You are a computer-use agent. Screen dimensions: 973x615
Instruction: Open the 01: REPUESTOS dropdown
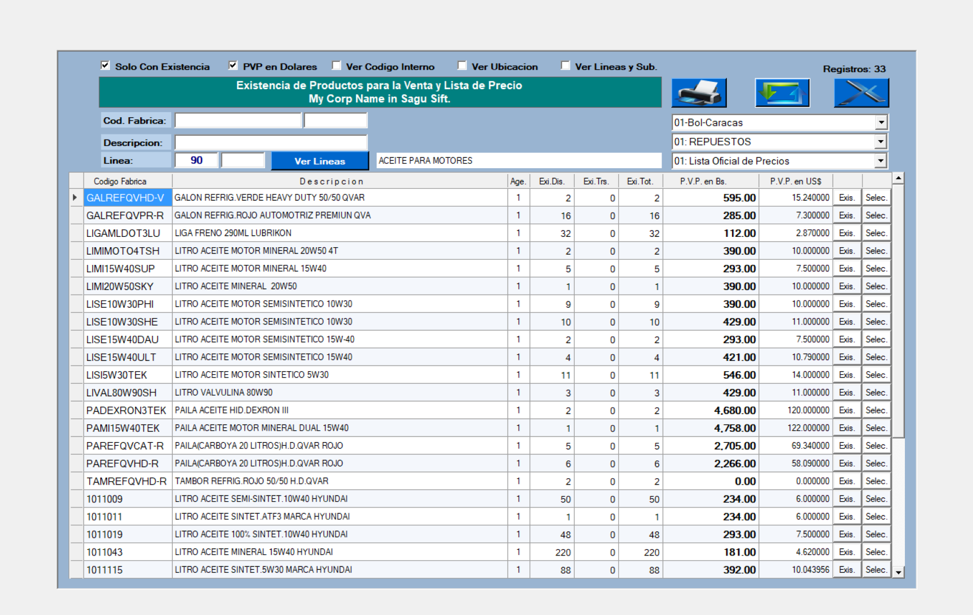click(881, 142)
